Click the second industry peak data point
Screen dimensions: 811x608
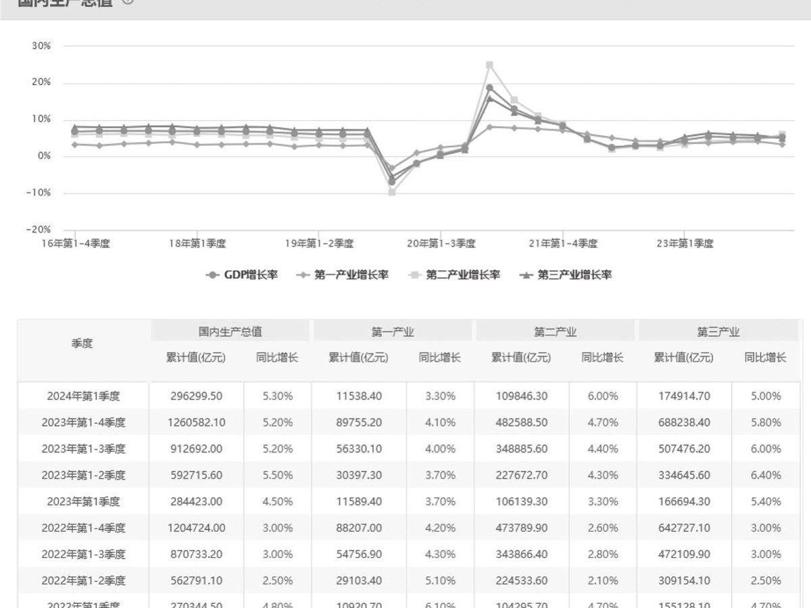tap(489, 65)
